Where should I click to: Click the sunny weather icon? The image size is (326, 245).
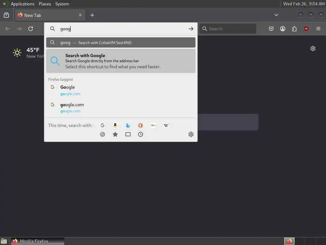[17, 53]
